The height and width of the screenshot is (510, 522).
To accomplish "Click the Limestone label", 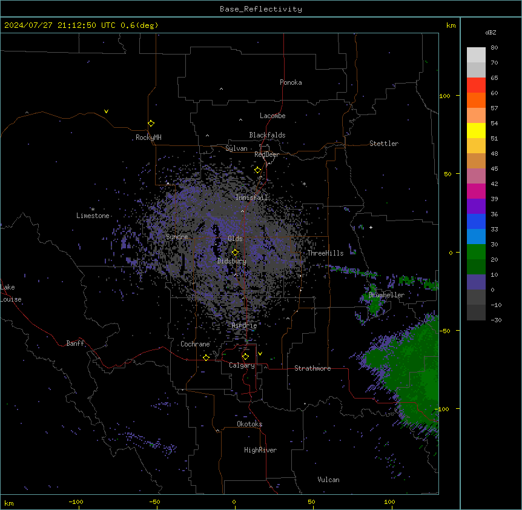I will (93, 216).
